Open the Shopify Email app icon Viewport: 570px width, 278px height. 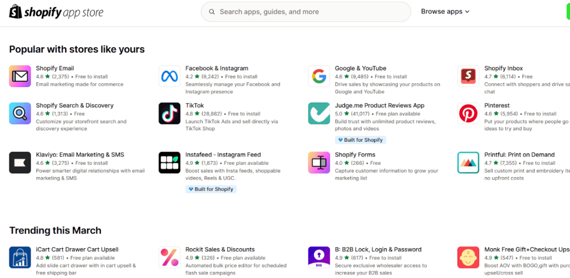click(x=20, y=76)
